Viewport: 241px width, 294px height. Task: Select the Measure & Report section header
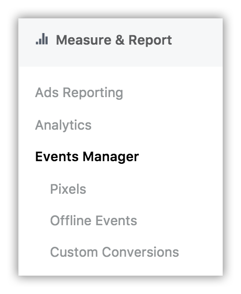(120, 43)
